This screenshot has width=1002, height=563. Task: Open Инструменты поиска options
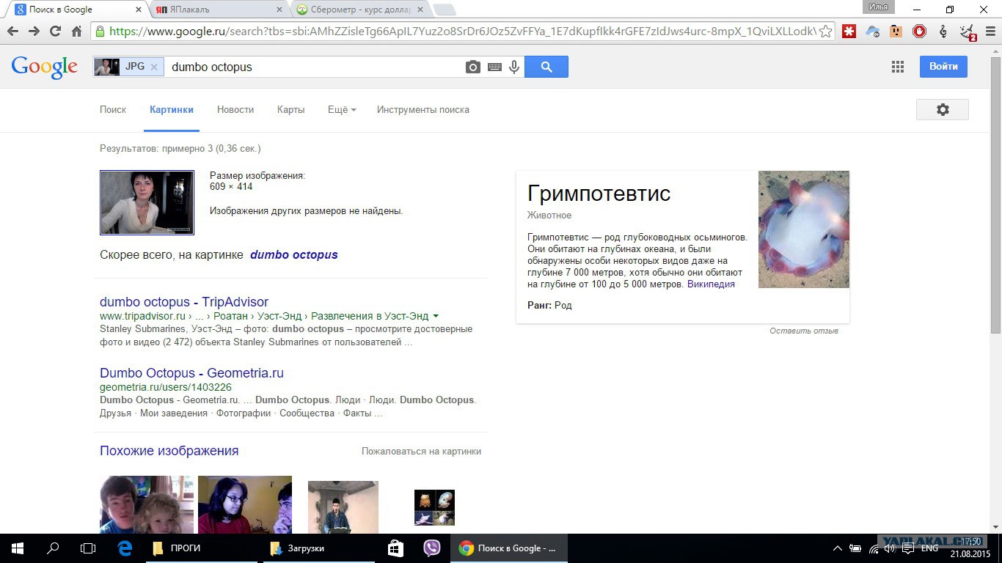coord(423,109)
